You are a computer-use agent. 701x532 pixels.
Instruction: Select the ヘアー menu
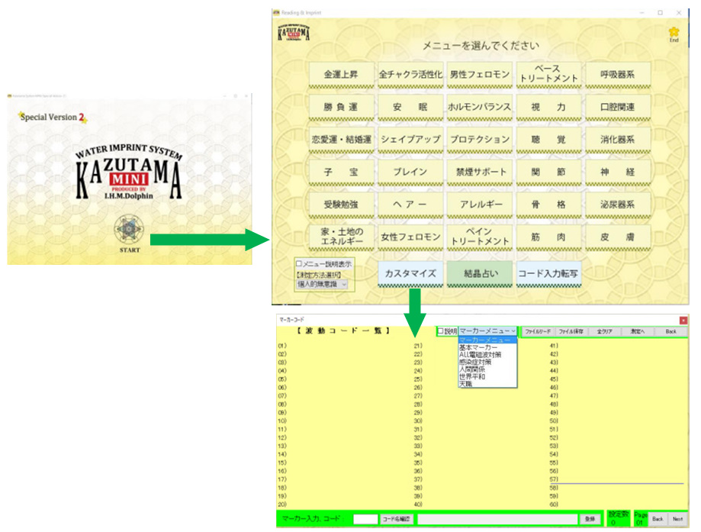pyautogui.click(x=410, y=205)
